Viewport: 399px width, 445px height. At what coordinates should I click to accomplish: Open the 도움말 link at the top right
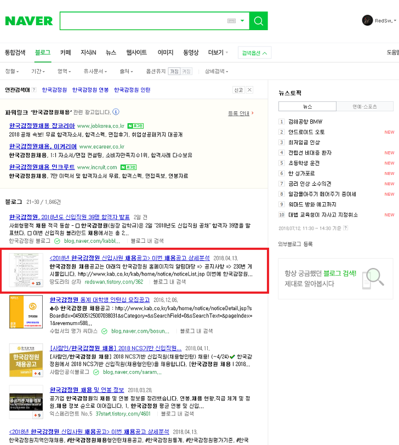point(393,53)
